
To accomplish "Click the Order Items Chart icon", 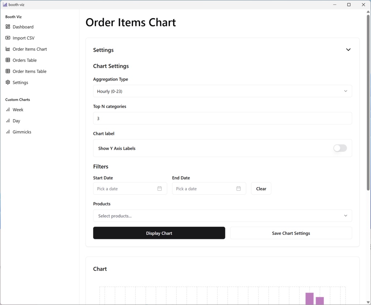I will pos(8,49).
